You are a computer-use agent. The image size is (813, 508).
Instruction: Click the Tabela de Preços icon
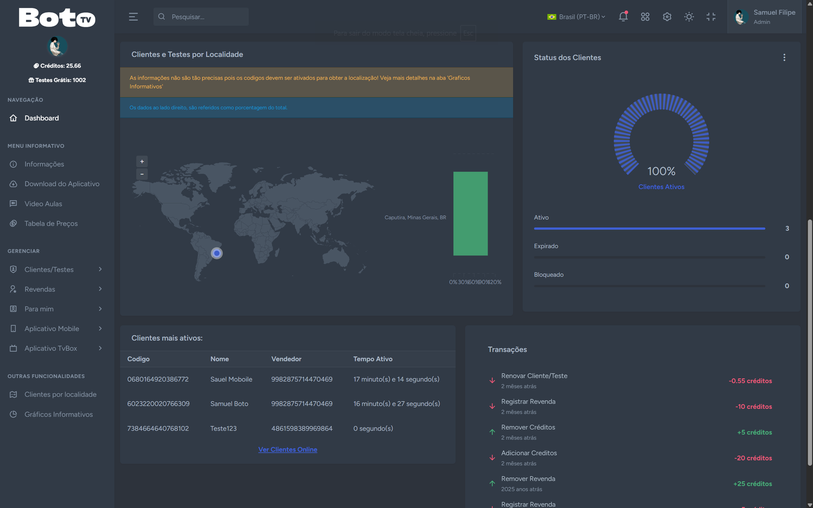pos(14,224)
